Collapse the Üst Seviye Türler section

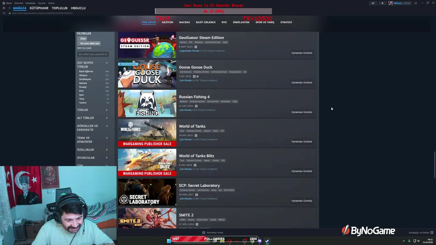pyautogui.click(x=107, y=63)
